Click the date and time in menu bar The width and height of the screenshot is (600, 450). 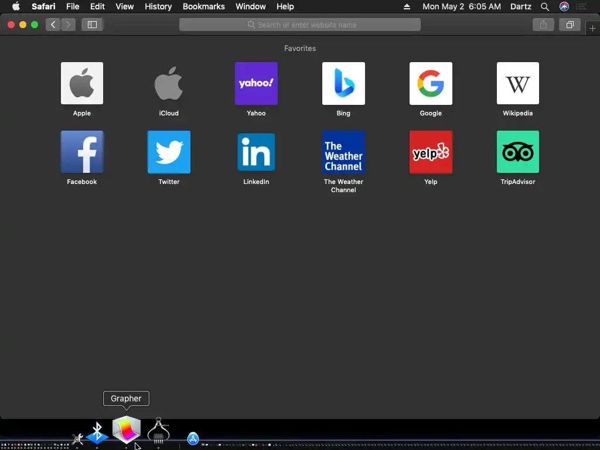[462, 6]
